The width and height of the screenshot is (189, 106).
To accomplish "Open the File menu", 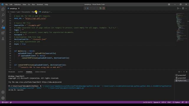I will coord(6,4).
